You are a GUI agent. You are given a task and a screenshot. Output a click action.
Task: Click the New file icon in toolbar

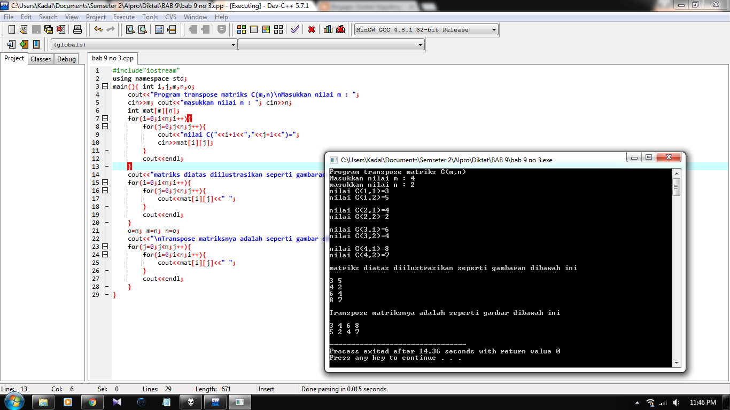click(11, 29)
